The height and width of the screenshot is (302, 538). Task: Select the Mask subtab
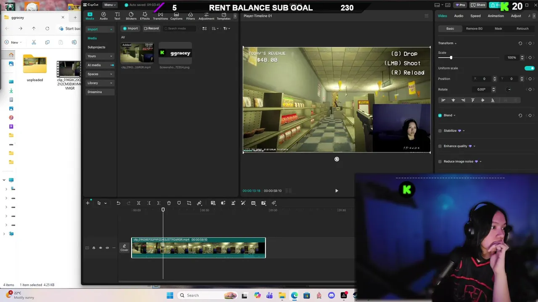pos(498,29)
